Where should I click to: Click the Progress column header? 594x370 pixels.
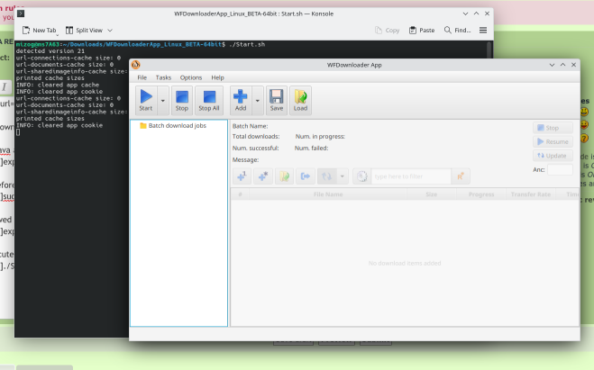481,194
